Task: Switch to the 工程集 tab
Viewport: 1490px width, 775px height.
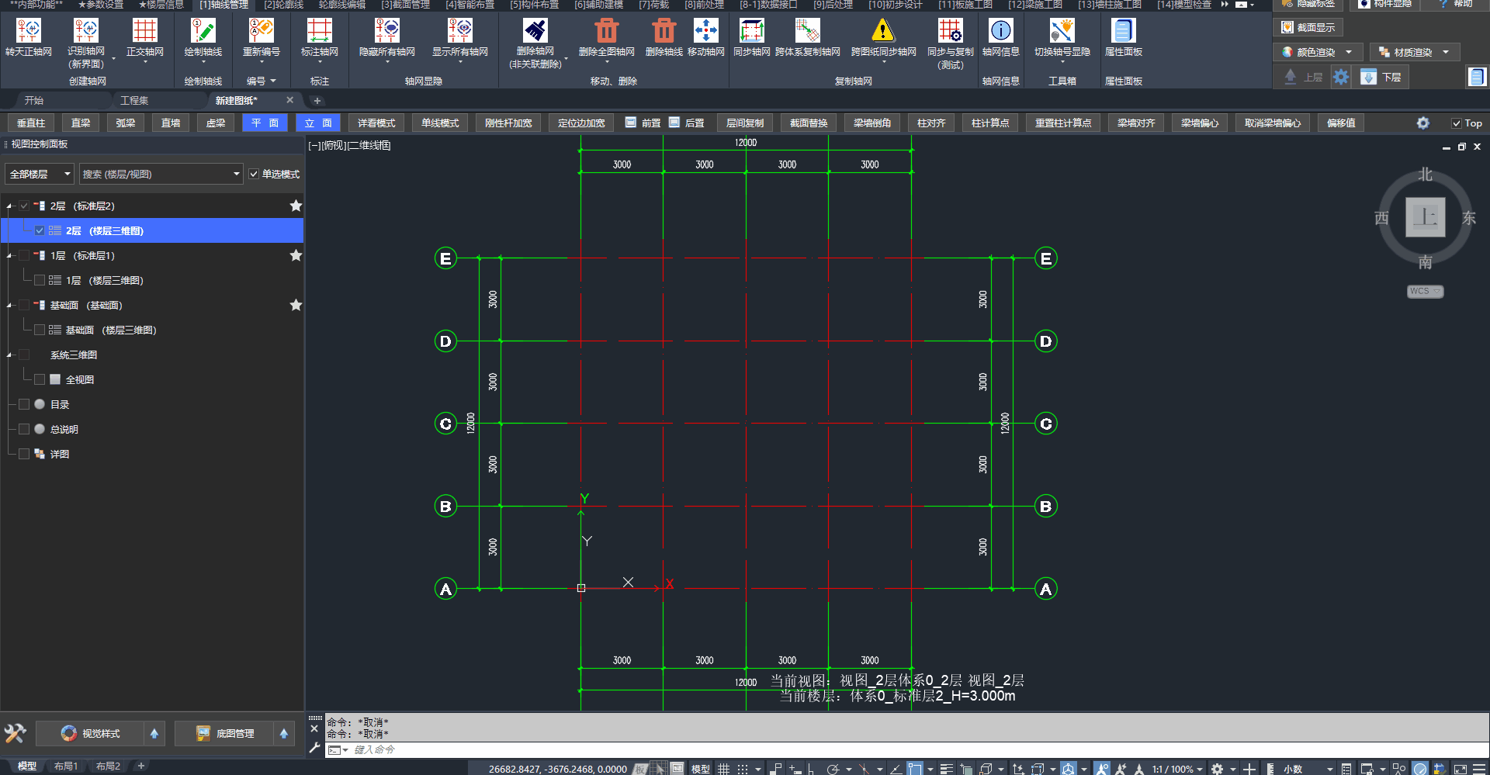Action: 134,101
